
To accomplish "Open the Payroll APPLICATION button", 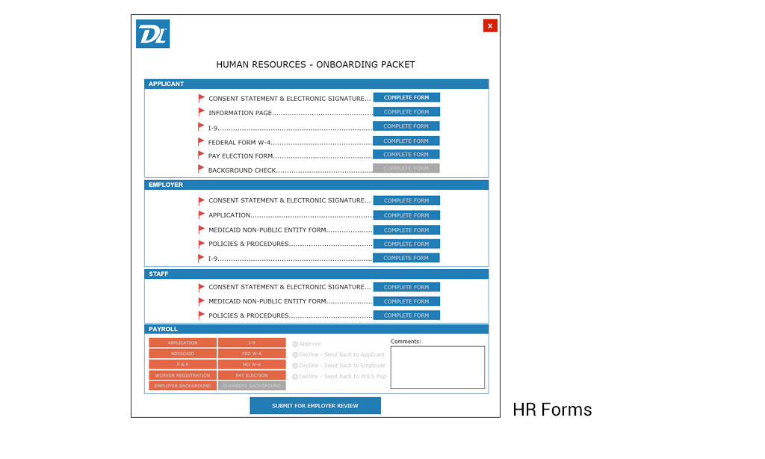I will [182, 343].
